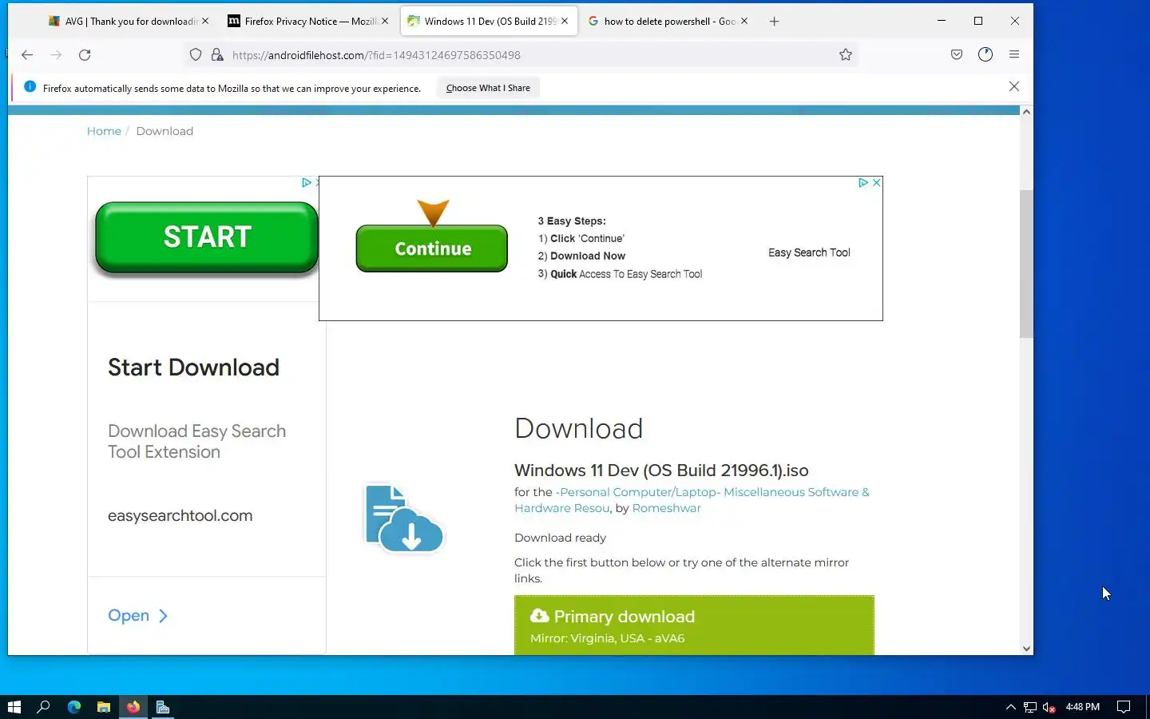This screenshot has width=1150, height=719.
Task: Click the vertical scrollbar thumb
Action: click(x=1026, y=264)
